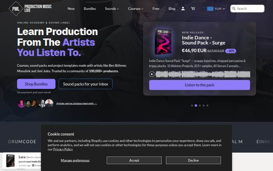Open the EUR currency selector

point(216,9)
